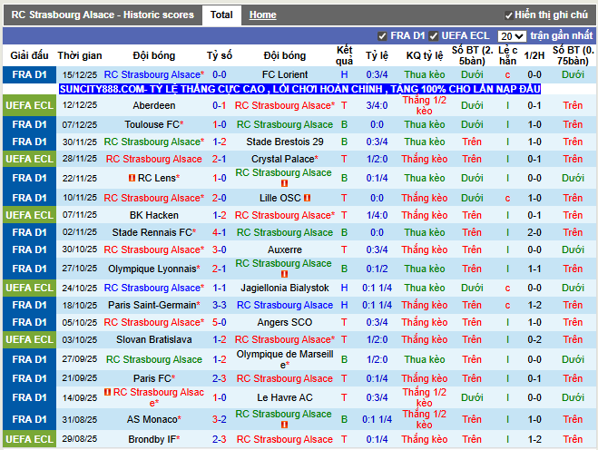Open Aberdeen team link
Image resolution: width=598 pixels, height=450 pixels.
153,105
